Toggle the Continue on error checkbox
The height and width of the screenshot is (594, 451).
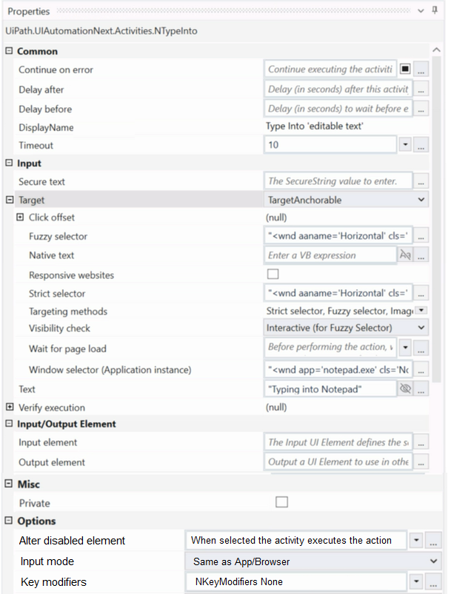point(405,69)
